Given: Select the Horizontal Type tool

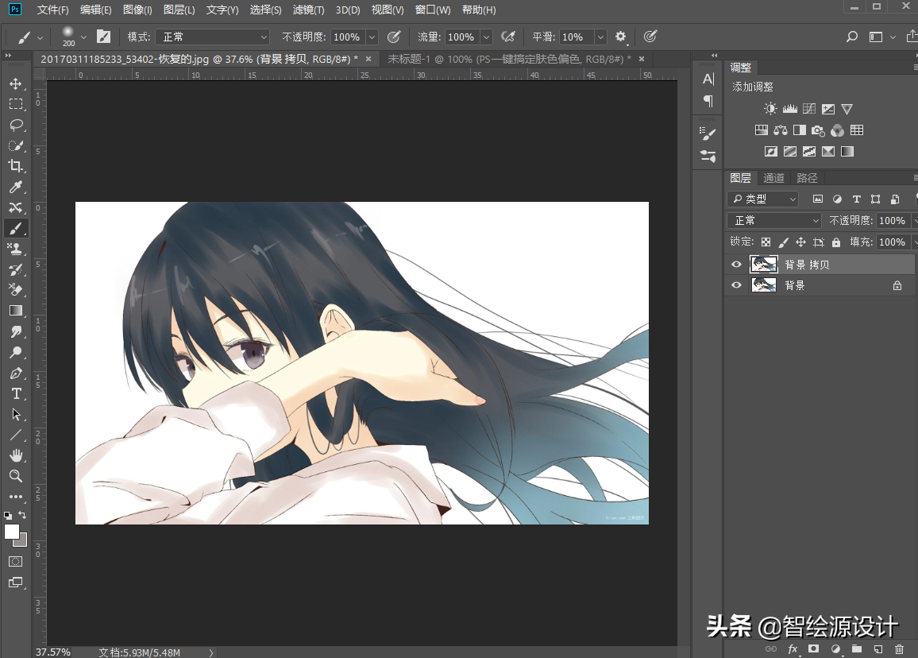Looking at the screenshot, I should point(16,393).
